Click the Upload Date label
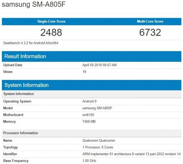The image size is (183, 164). click(x=13, y=65)
